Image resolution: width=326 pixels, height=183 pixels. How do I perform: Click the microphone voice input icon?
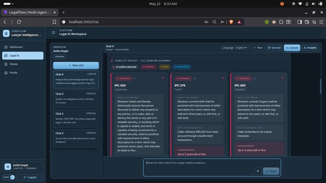click(x=258, y=171)
